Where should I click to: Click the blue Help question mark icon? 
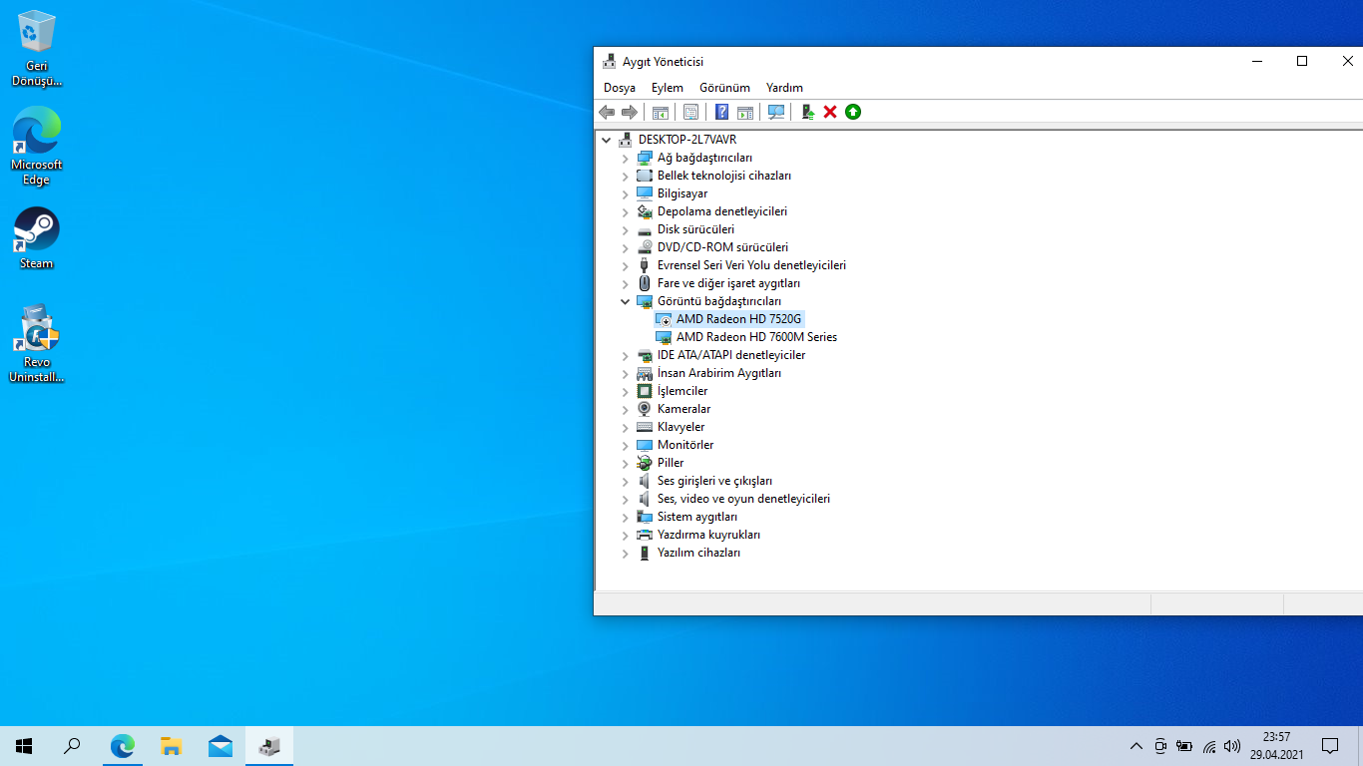click(x=721, y=112)
